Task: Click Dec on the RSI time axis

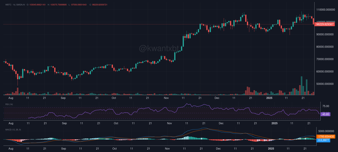Action: 221,123
